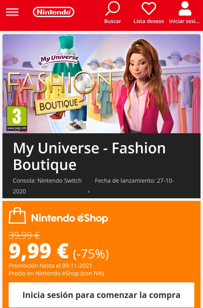Open the hamburger menu
This screenshot has width=203, height=308.
coord(12,12)
